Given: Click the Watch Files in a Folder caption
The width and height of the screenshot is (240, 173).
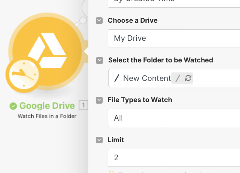Looking at the screenshot, I should (47, 116).
